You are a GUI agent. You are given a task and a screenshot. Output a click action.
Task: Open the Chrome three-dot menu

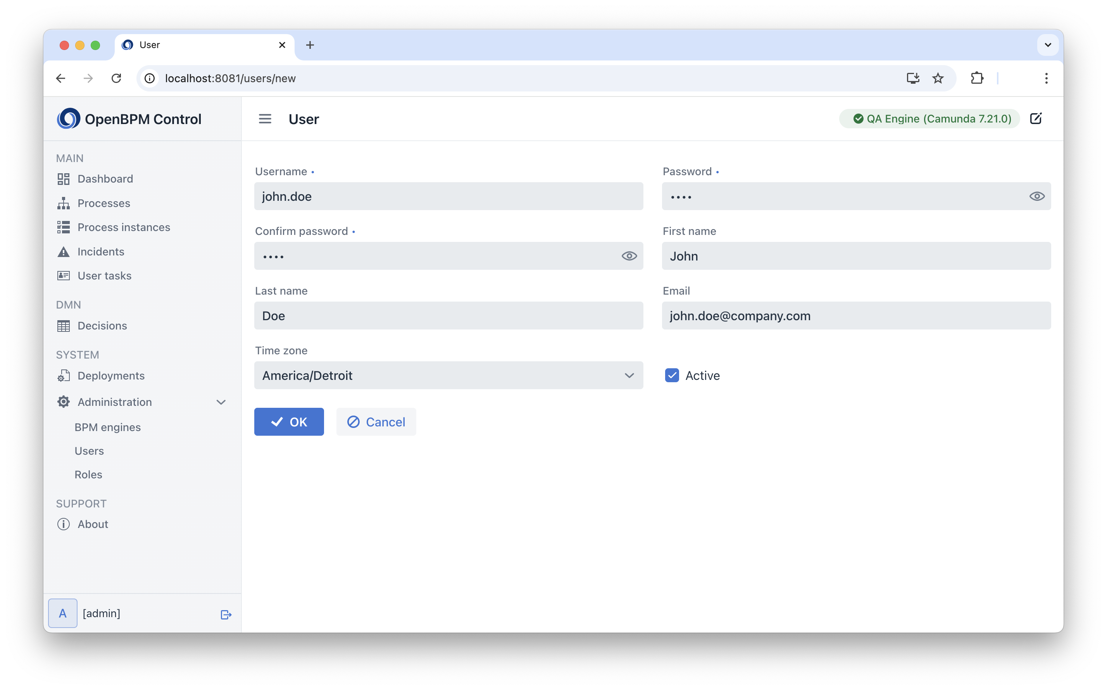[x=1046, y=78]
